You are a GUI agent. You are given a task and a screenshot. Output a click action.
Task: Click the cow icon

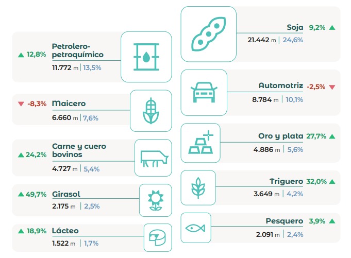pyautogui.click(x=153, y=156)
